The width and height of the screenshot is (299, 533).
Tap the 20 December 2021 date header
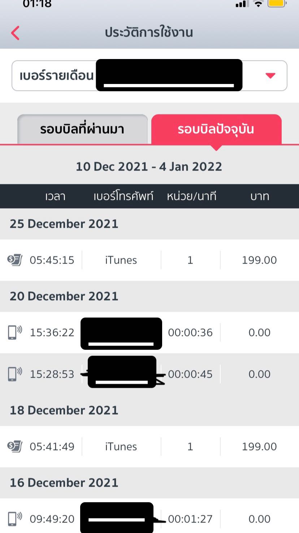[64, 296]
